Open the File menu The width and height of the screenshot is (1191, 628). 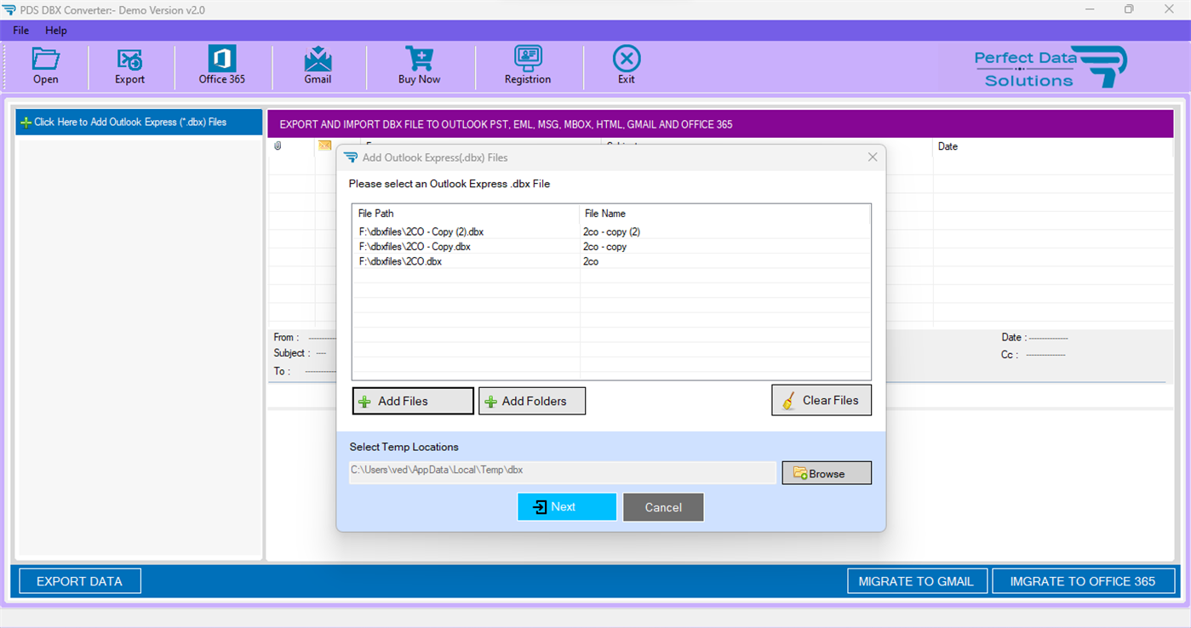(20, 30)
